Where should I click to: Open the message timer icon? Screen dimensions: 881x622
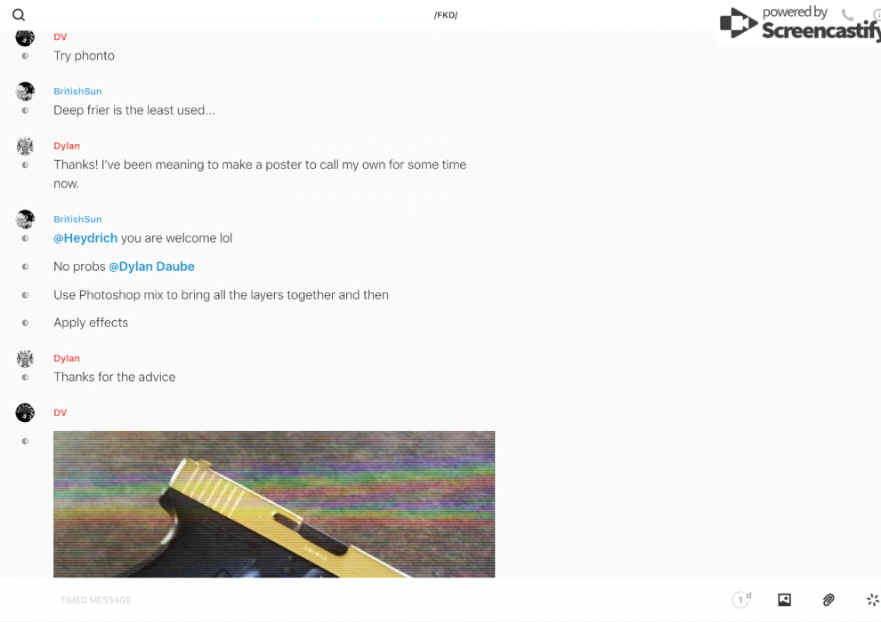point(741,600)
